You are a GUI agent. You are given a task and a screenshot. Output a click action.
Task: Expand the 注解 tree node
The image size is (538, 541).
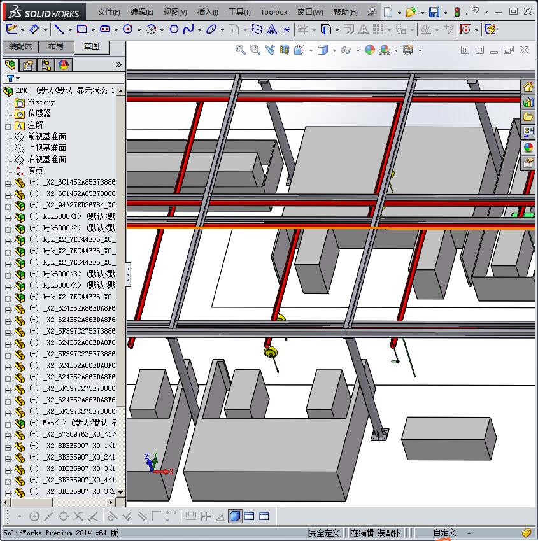(8, 126)
